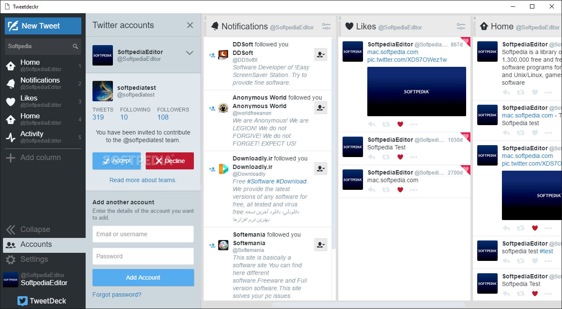The height and width of the screenshot is (309, 562).
Task: Open the New Tweet composer
Action: pos(43,26)
